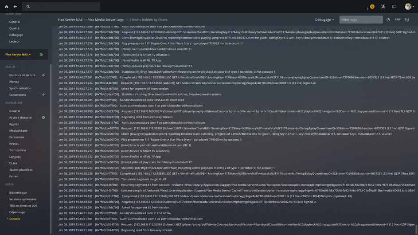Screen dimensions: 418x235
Task: Open Conversions in the sidebar
Action: tap(18, 95)
